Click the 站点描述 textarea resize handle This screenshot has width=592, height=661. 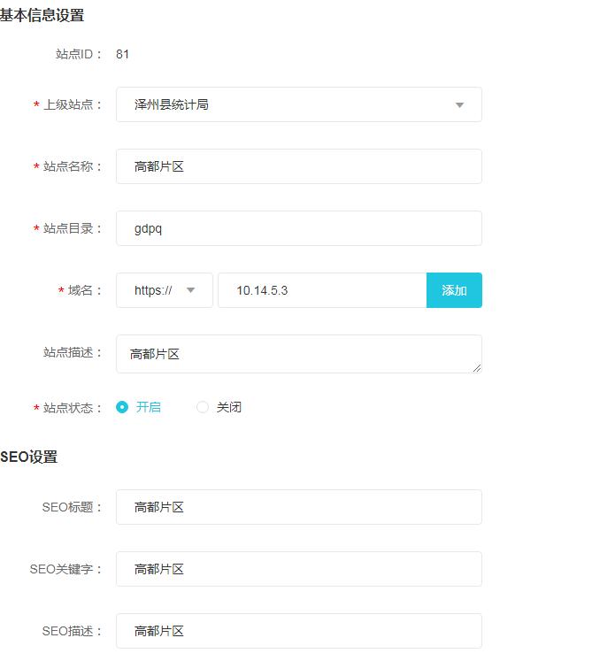point(477,367)
